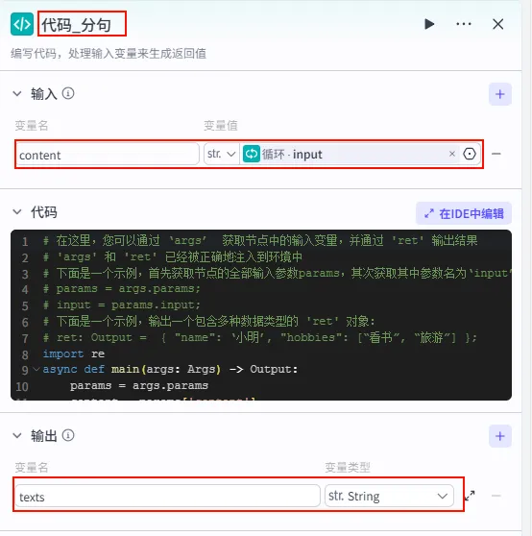
Task: Click the code node icon beside title
Action: click(22, 24)
